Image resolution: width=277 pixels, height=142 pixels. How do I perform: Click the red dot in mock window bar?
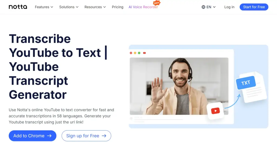coord(131,53)
